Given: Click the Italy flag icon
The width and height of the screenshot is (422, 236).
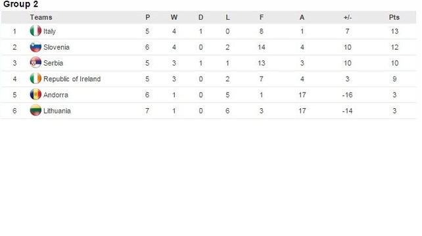Looking at the screenshot, I should (35, 31).
